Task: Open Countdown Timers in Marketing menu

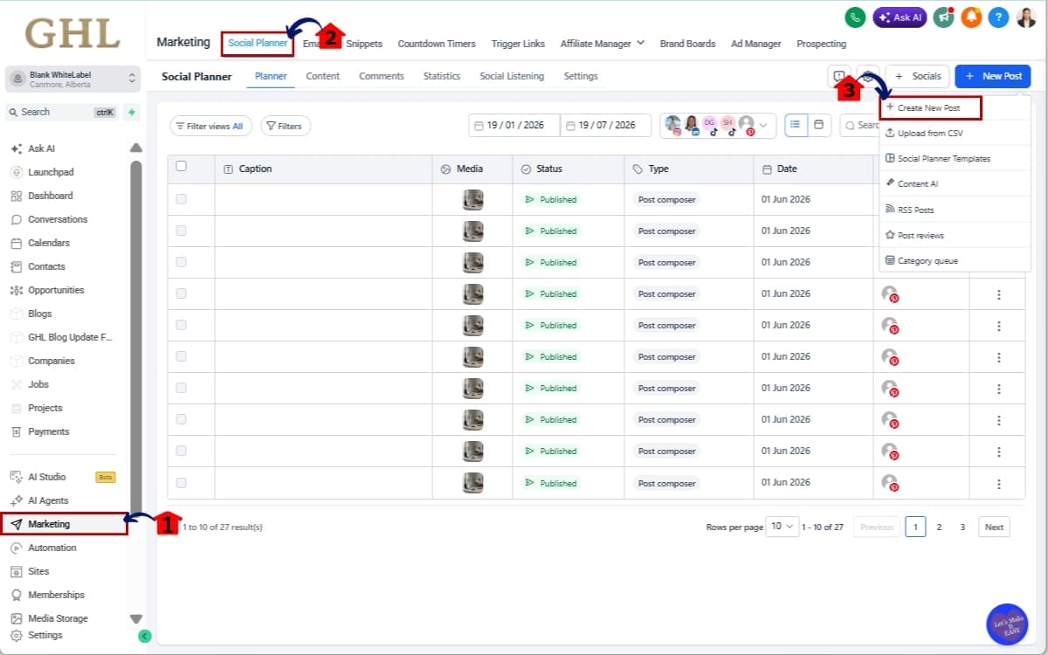Action: pos(437,43)
